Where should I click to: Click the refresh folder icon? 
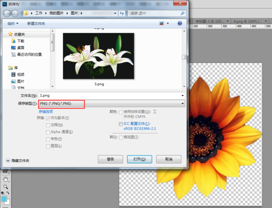coord(122,13)
